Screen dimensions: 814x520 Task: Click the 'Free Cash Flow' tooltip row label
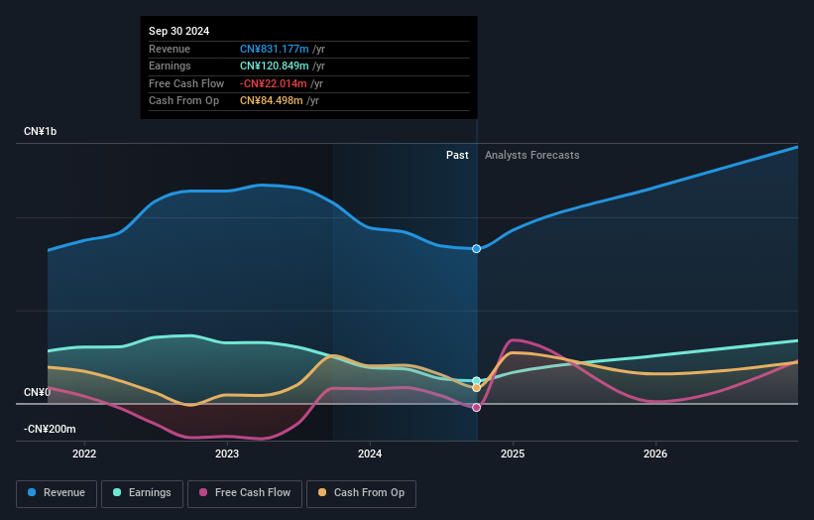tap(186, 83)
